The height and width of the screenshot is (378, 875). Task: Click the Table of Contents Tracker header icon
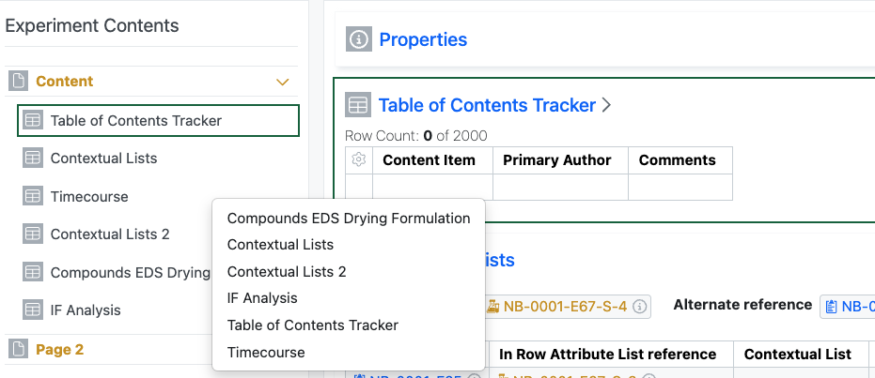click(x=357, y=105)
